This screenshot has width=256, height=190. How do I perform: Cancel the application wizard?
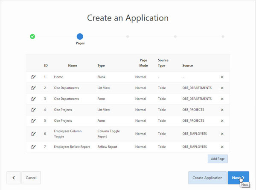[x=31, y=178]
